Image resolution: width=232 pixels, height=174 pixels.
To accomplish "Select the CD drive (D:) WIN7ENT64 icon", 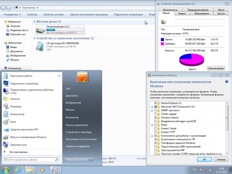I will point(40,47).
